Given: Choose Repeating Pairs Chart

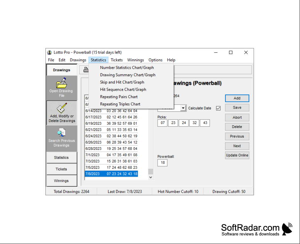Looking at the screenshot, I should [131, 97].
